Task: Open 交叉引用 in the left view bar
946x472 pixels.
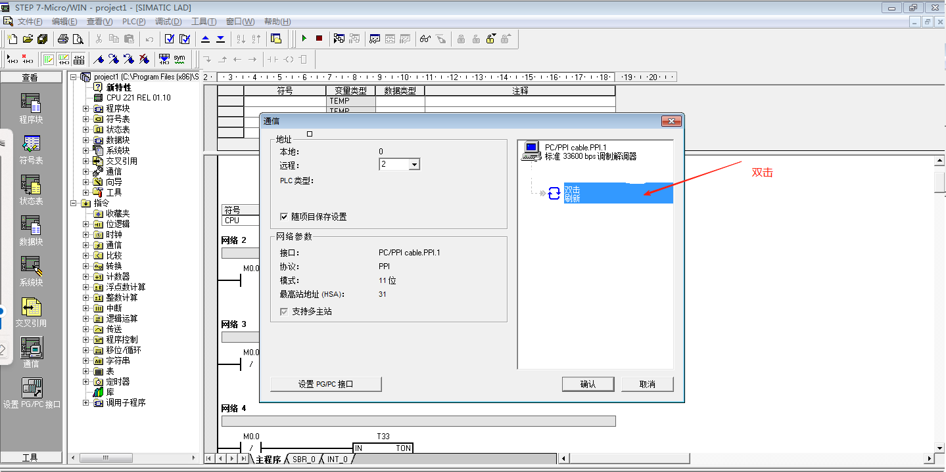Action: 31,312
